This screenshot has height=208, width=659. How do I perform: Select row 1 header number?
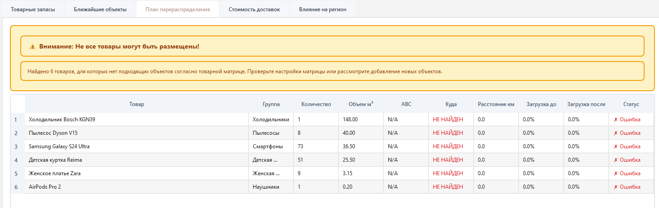(16, 120)
